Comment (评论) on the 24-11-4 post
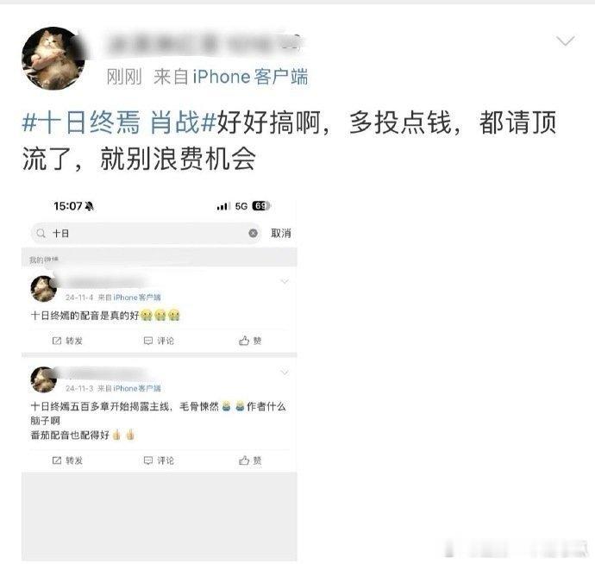Image resolution: width=595 pixels, height=564 pixels. point(159,341)
